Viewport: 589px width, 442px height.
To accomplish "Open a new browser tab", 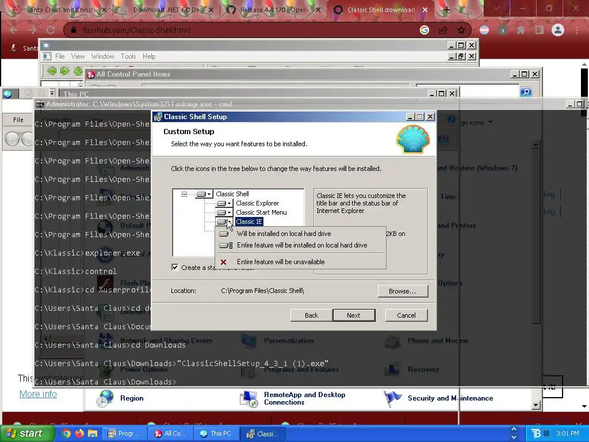I will 446,10.
